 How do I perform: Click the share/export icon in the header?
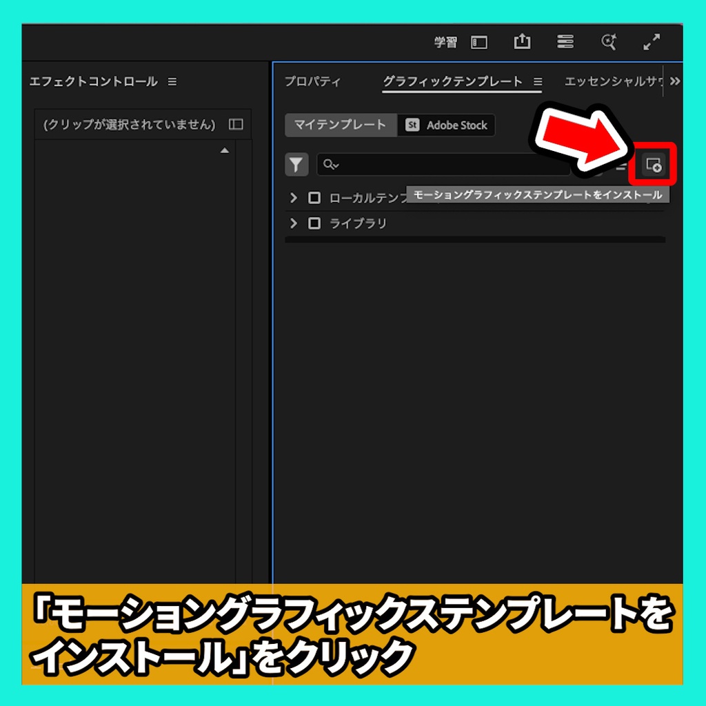pyautogui.click(x=522, y=42)
